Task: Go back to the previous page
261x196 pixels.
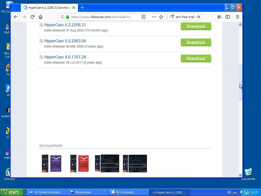Action: point(16,17)
